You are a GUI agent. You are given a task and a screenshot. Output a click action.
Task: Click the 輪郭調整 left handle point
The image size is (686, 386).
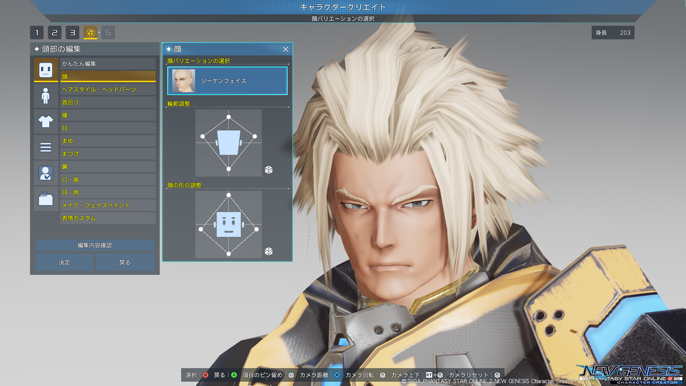(203, 136)
